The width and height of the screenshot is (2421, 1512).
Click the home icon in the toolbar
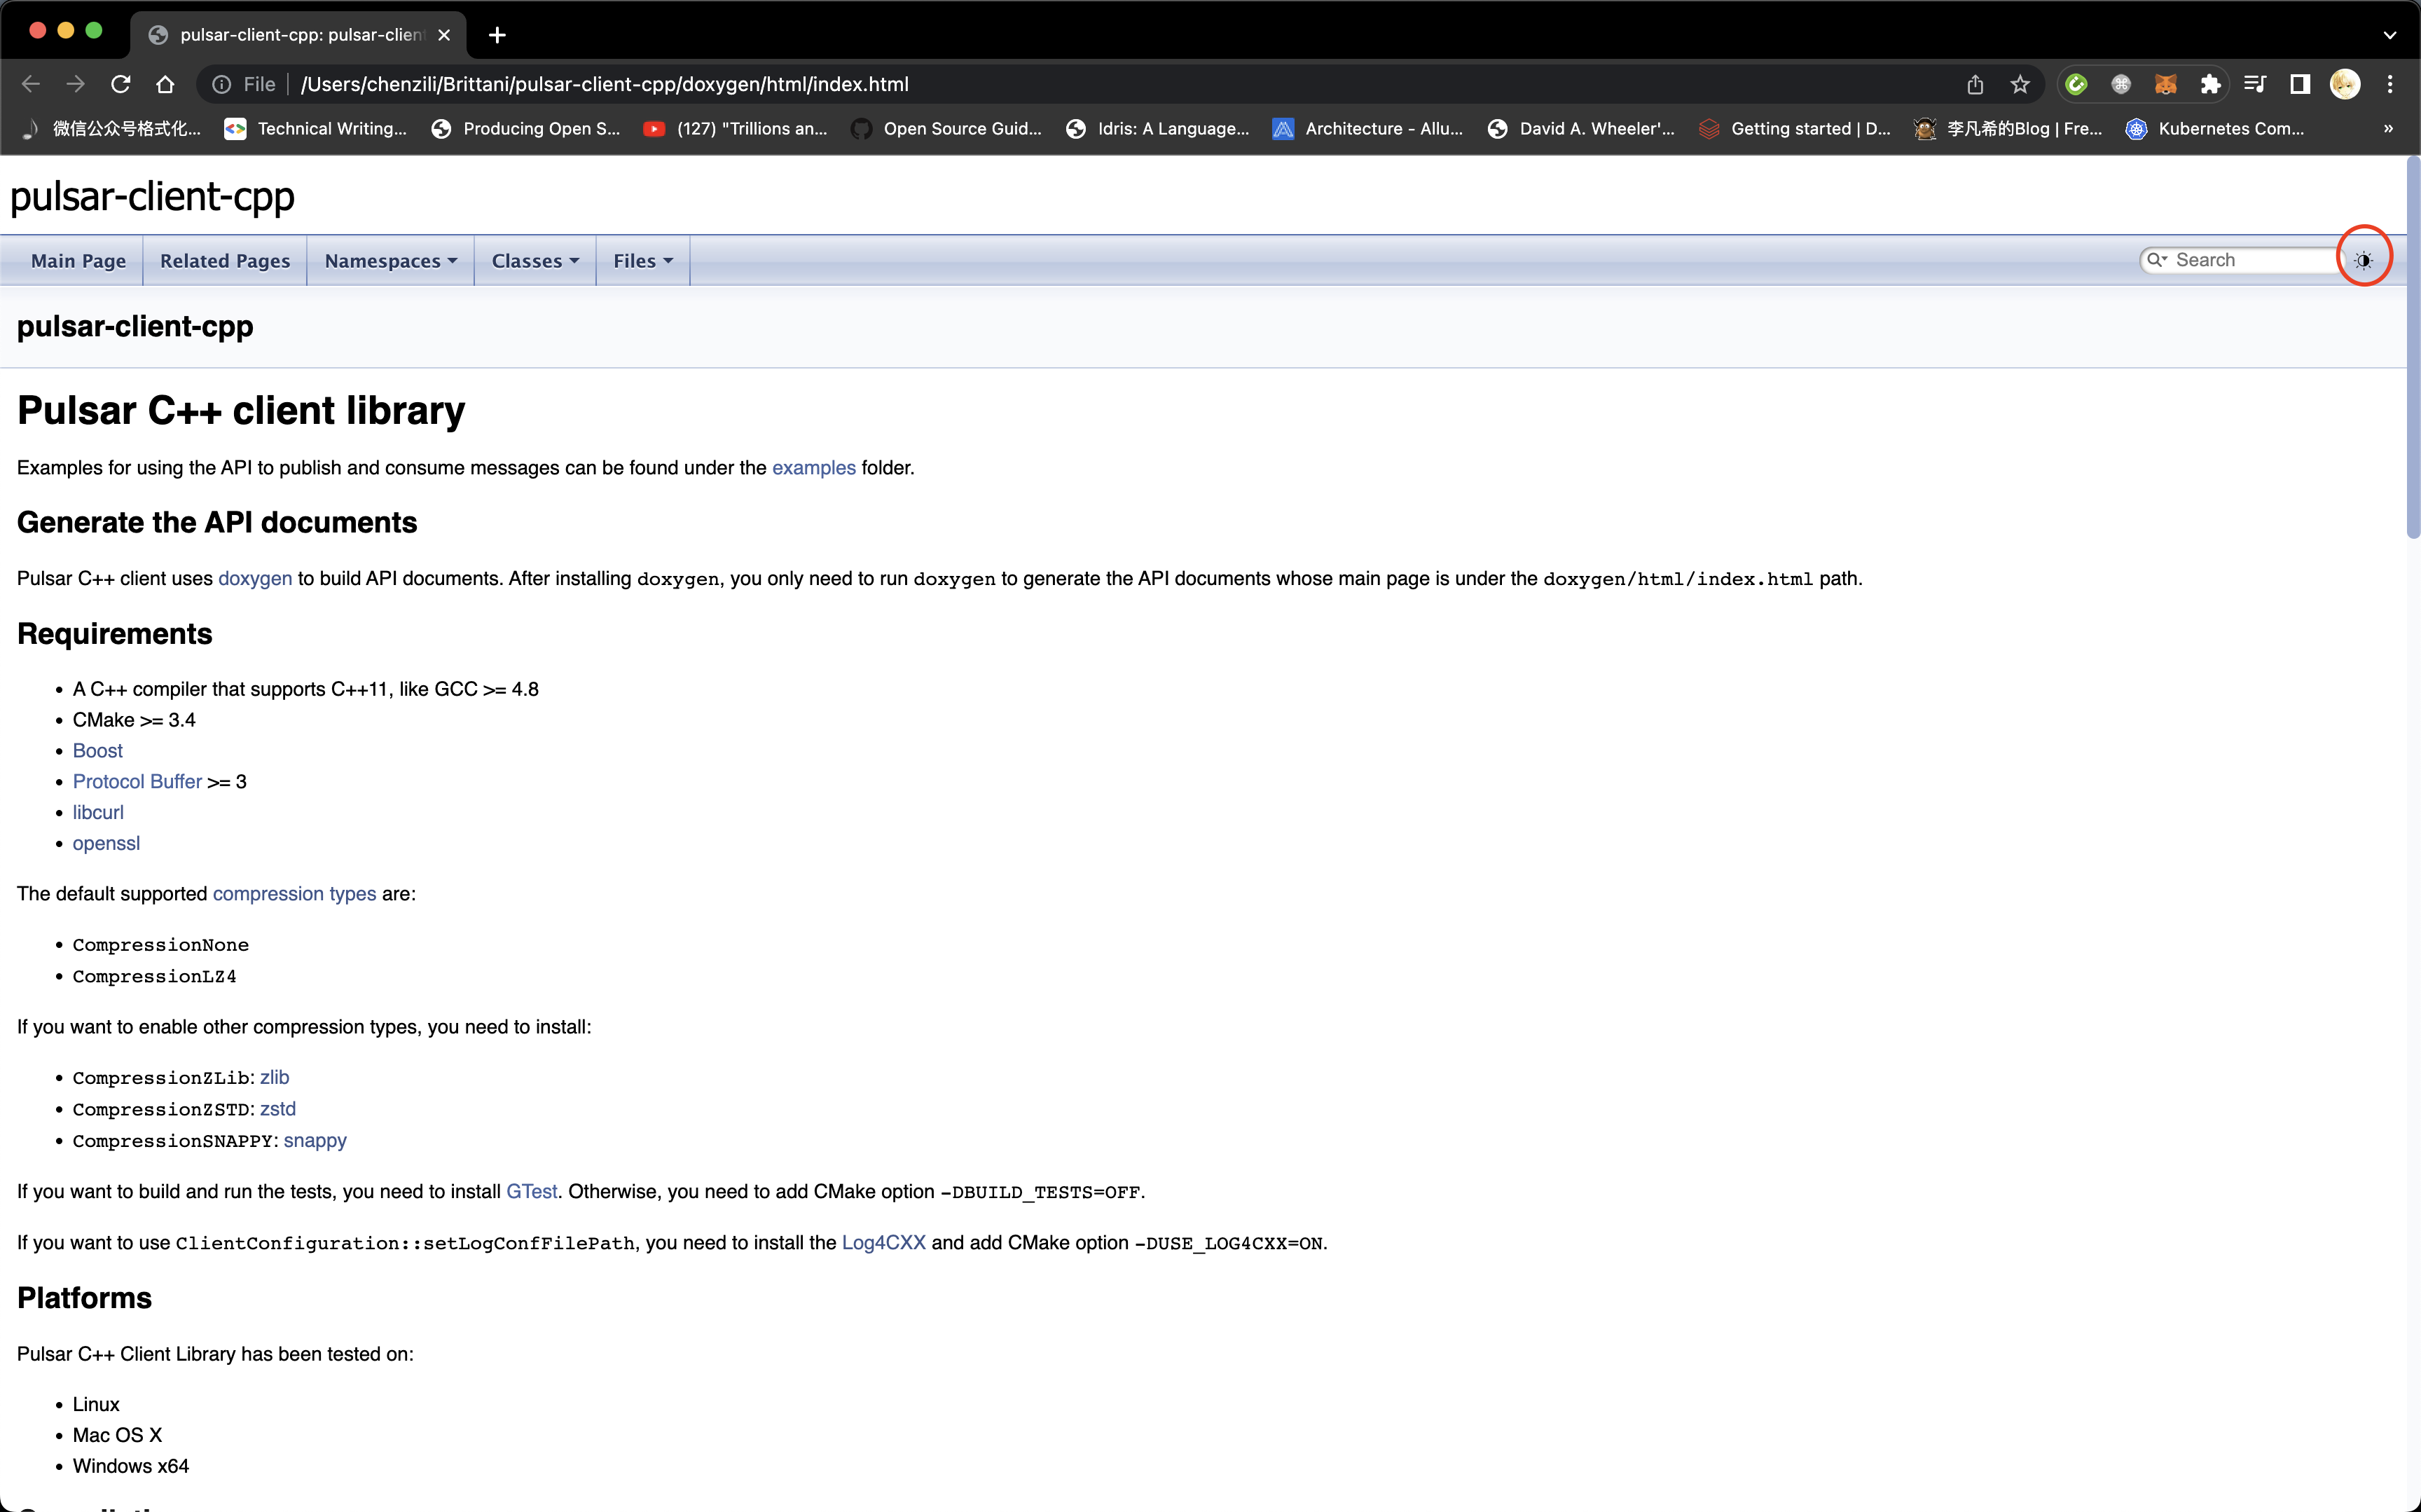pyautogui.click(x=166, y=84)
